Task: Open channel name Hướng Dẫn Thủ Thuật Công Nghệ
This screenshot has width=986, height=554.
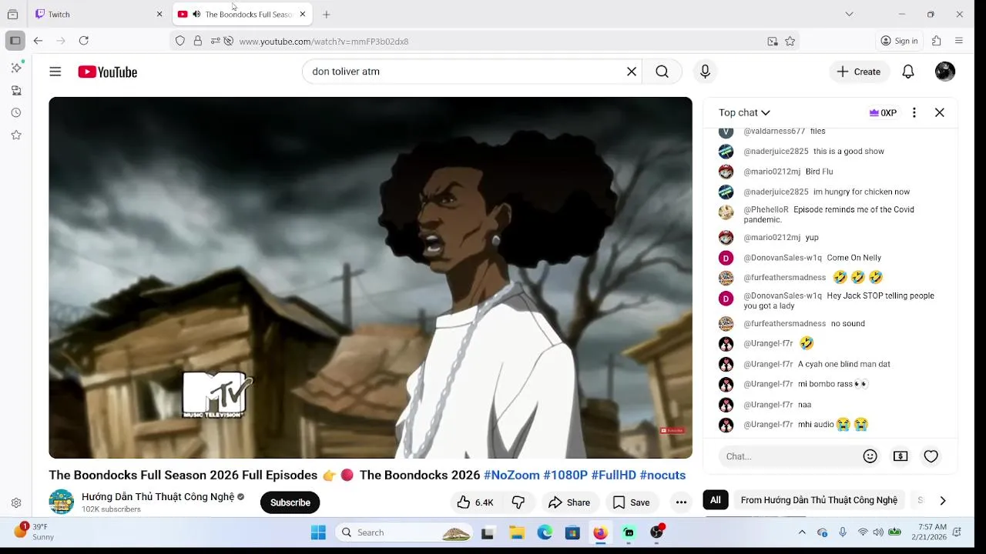Action: tap(158, 497)
